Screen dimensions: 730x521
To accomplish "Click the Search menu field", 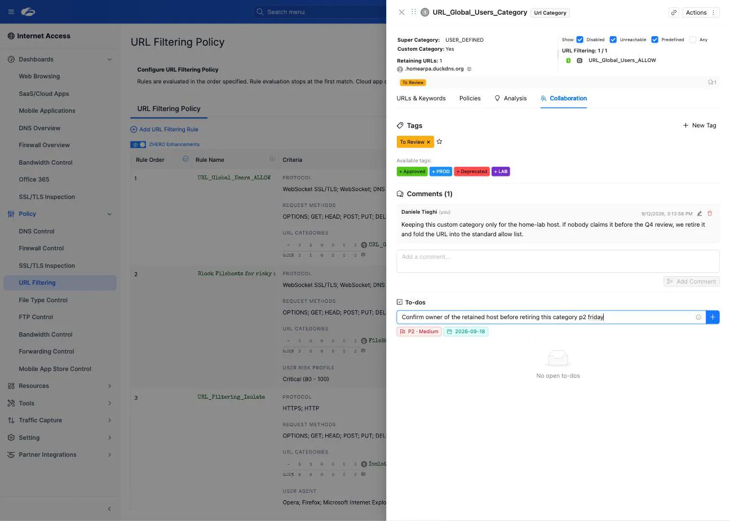I will click(x=318, y=11).
